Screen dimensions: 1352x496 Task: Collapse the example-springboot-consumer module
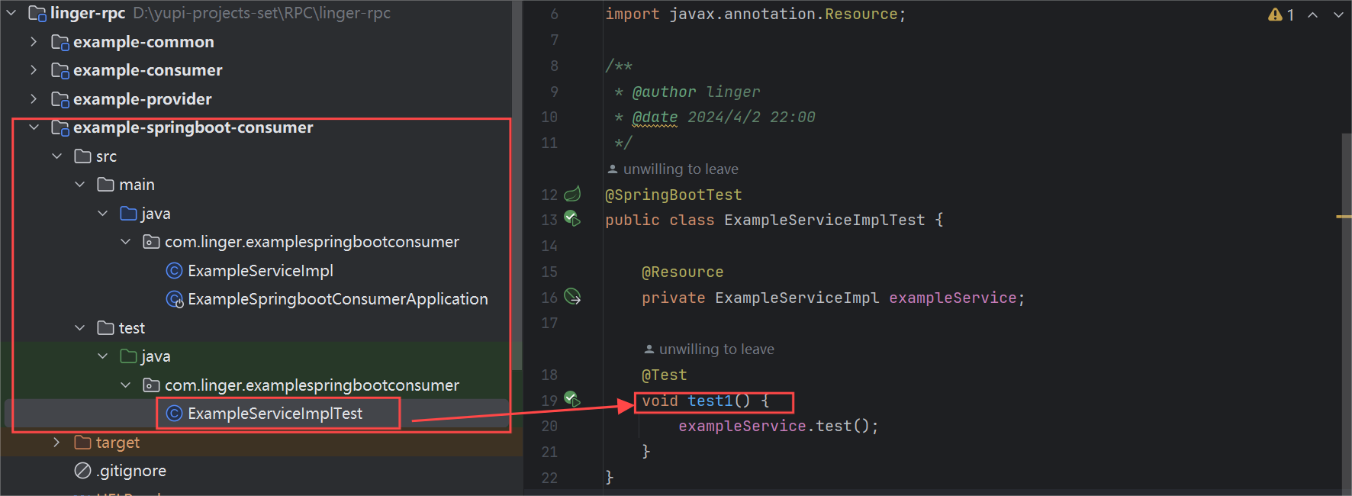coord(34,127)
